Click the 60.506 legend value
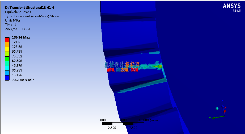Screen dimensions: 245x134 pos(17,61)
